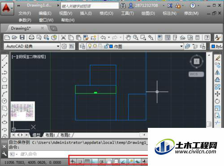Image resolution: width=224 pixels, height=166 pixels.
Task: Click the Save floppy disk icon
Action: [22, 37]
